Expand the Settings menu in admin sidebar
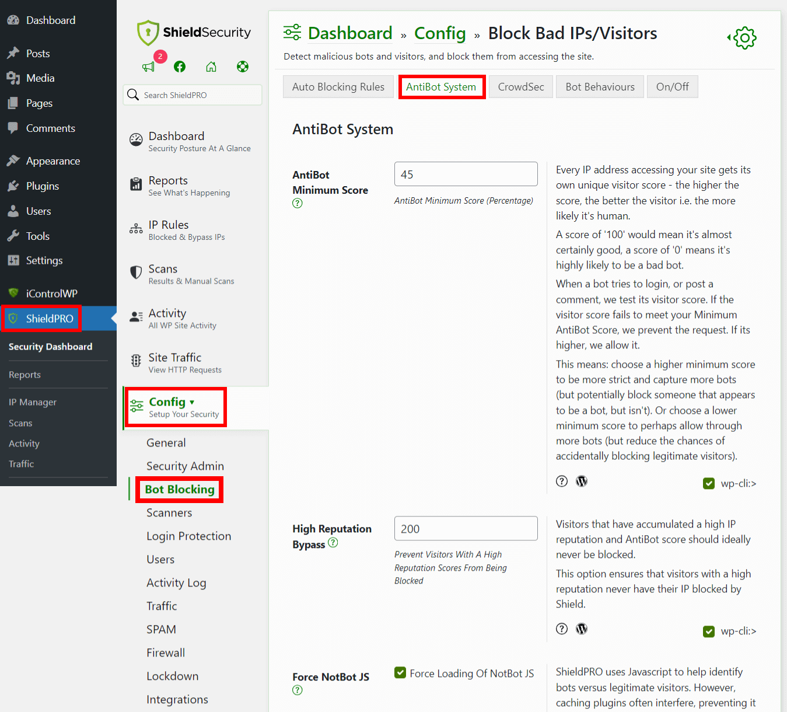 pos(43,260)
